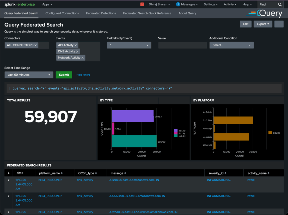Viewport: 288px width, 215px height.
Task: Remove the ALL CONNECTORS filter chip
Action: [35, 45]
